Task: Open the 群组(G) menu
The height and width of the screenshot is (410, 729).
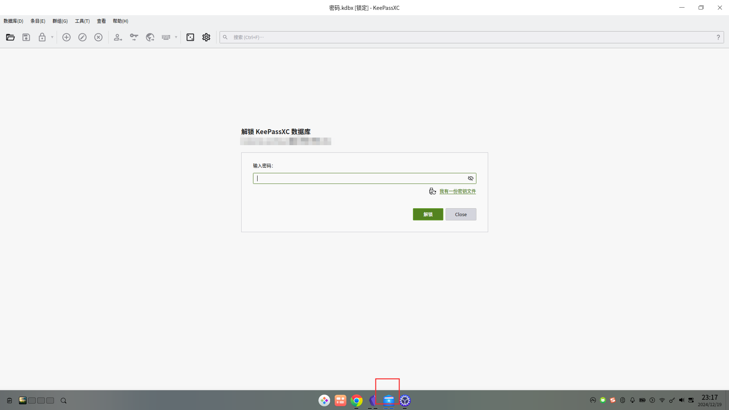Action: point(60,21)
